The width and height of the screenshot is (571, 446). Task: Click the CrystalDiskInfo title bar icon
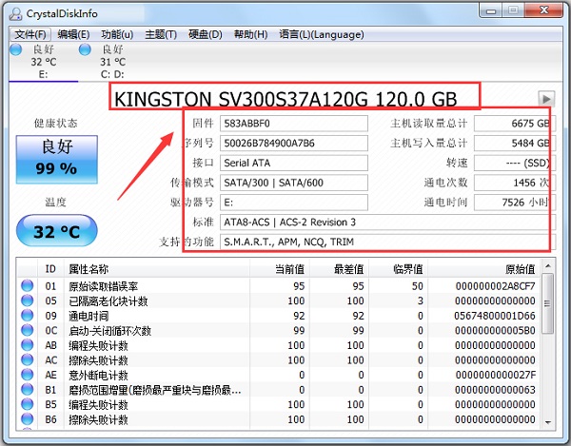15,13
